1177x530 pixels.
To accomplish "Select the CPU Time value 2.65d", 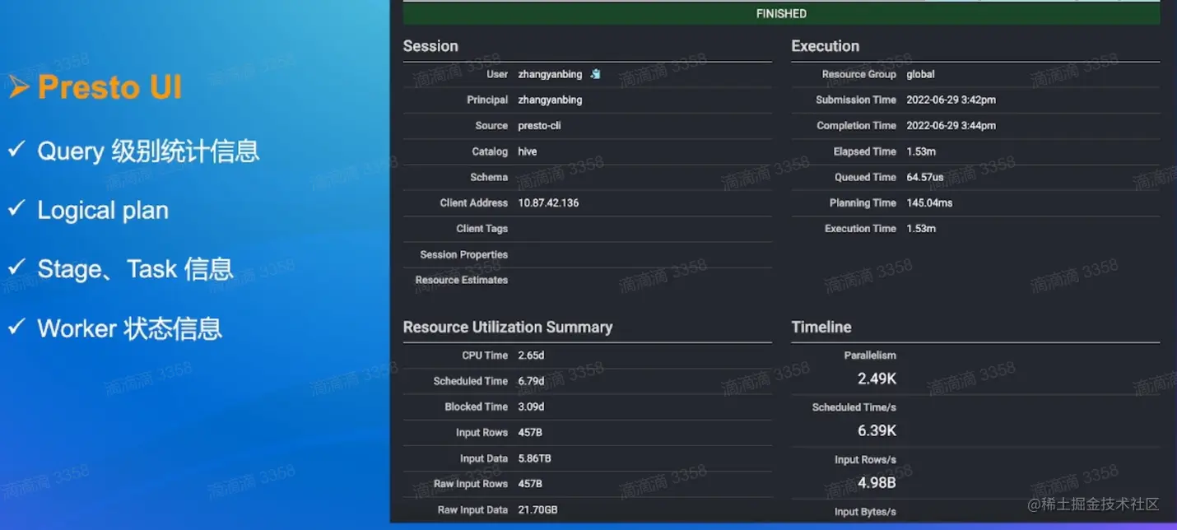I will click(x=531, y=356).
